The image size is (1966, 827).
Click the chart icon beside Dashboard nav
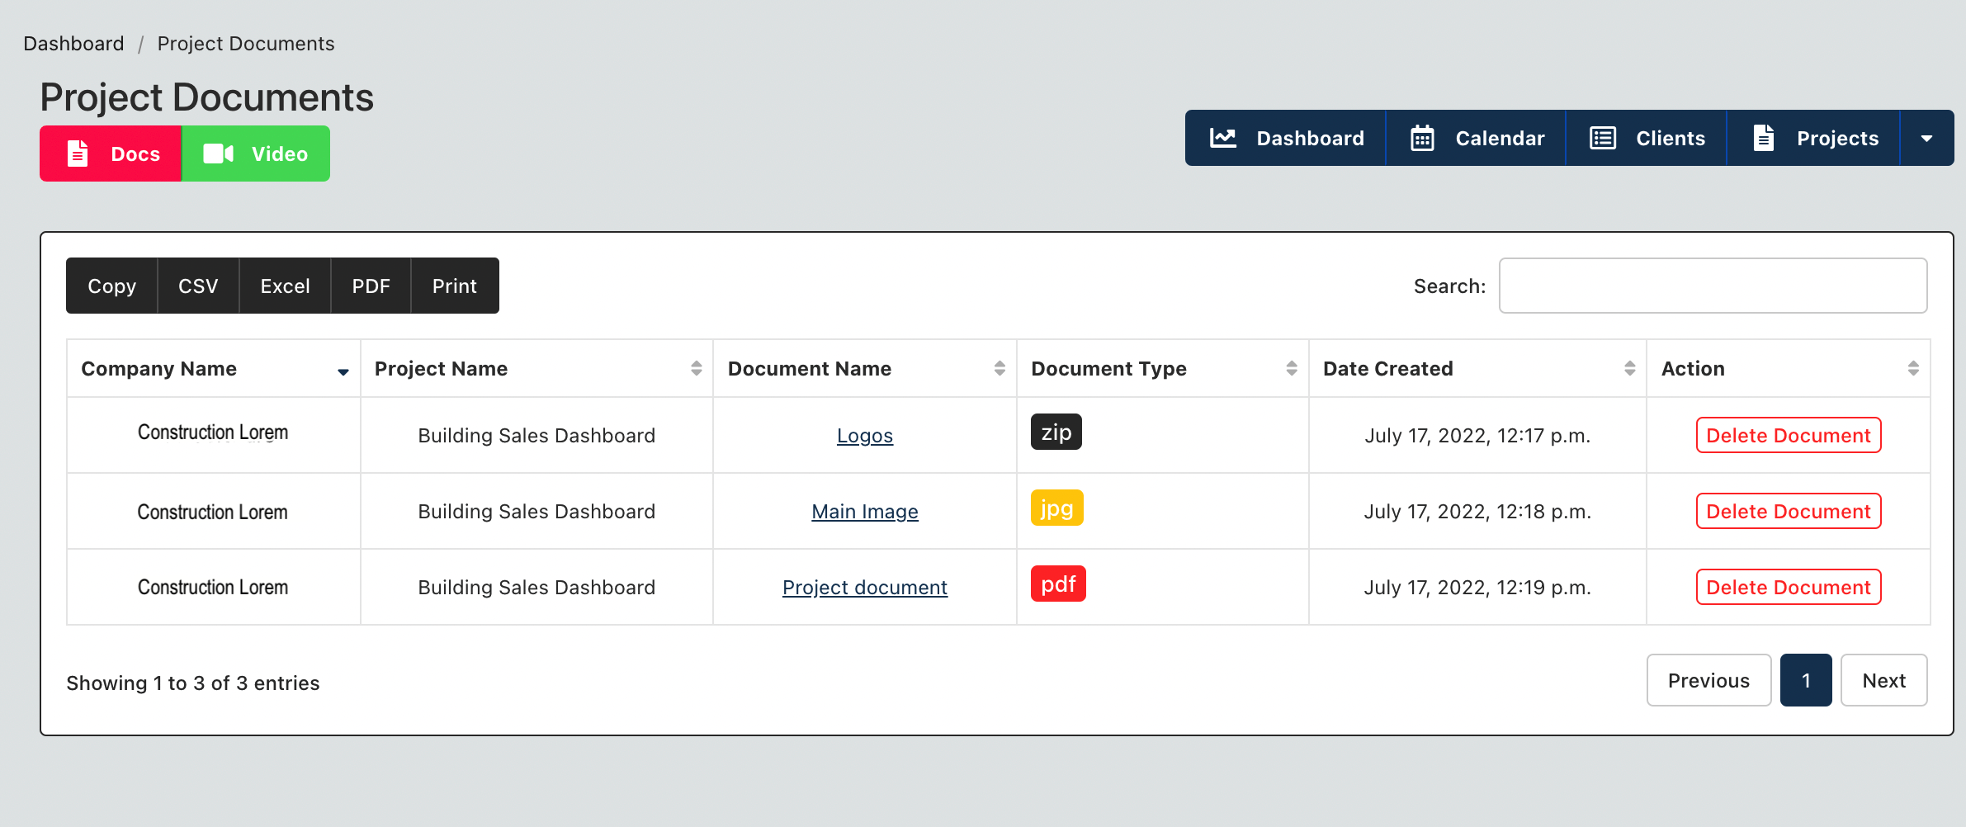pyautogui.click(x=1223, y=138)
